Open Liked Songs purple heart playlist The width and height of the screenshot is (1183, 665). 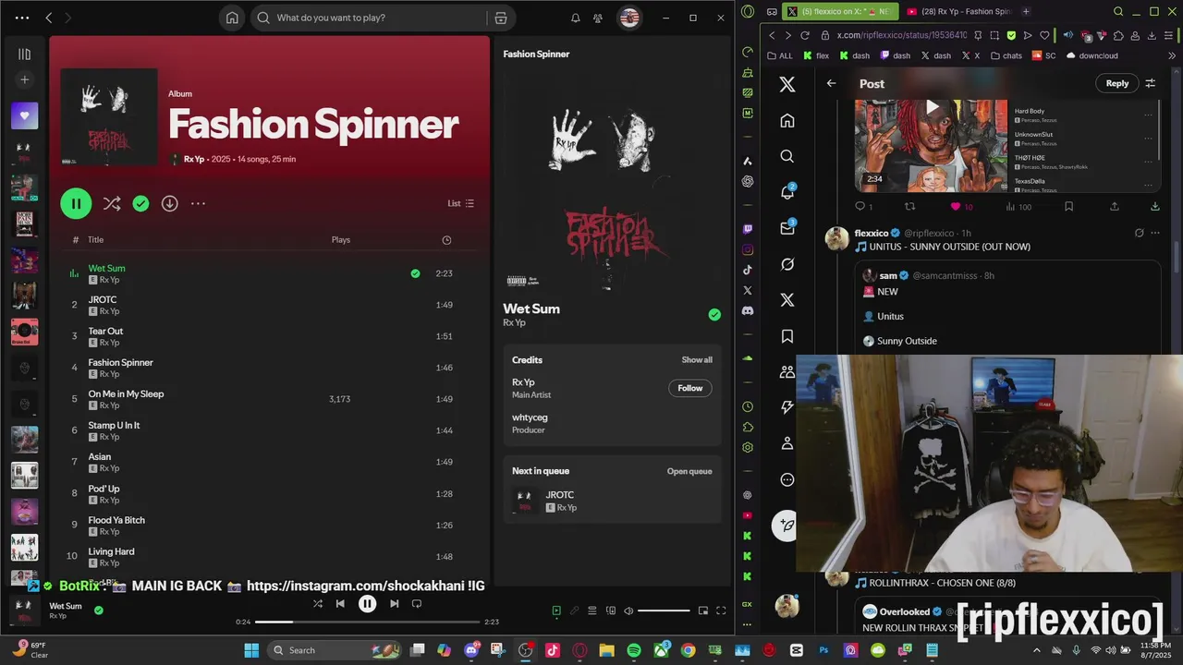click(24, 115)
